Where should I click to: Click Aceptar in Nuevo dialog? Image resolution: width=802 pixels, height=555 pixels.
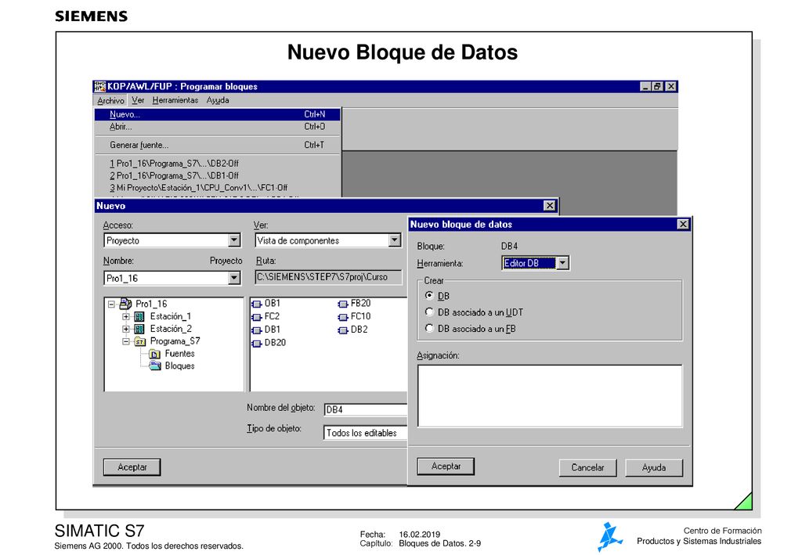coord(132,467)
